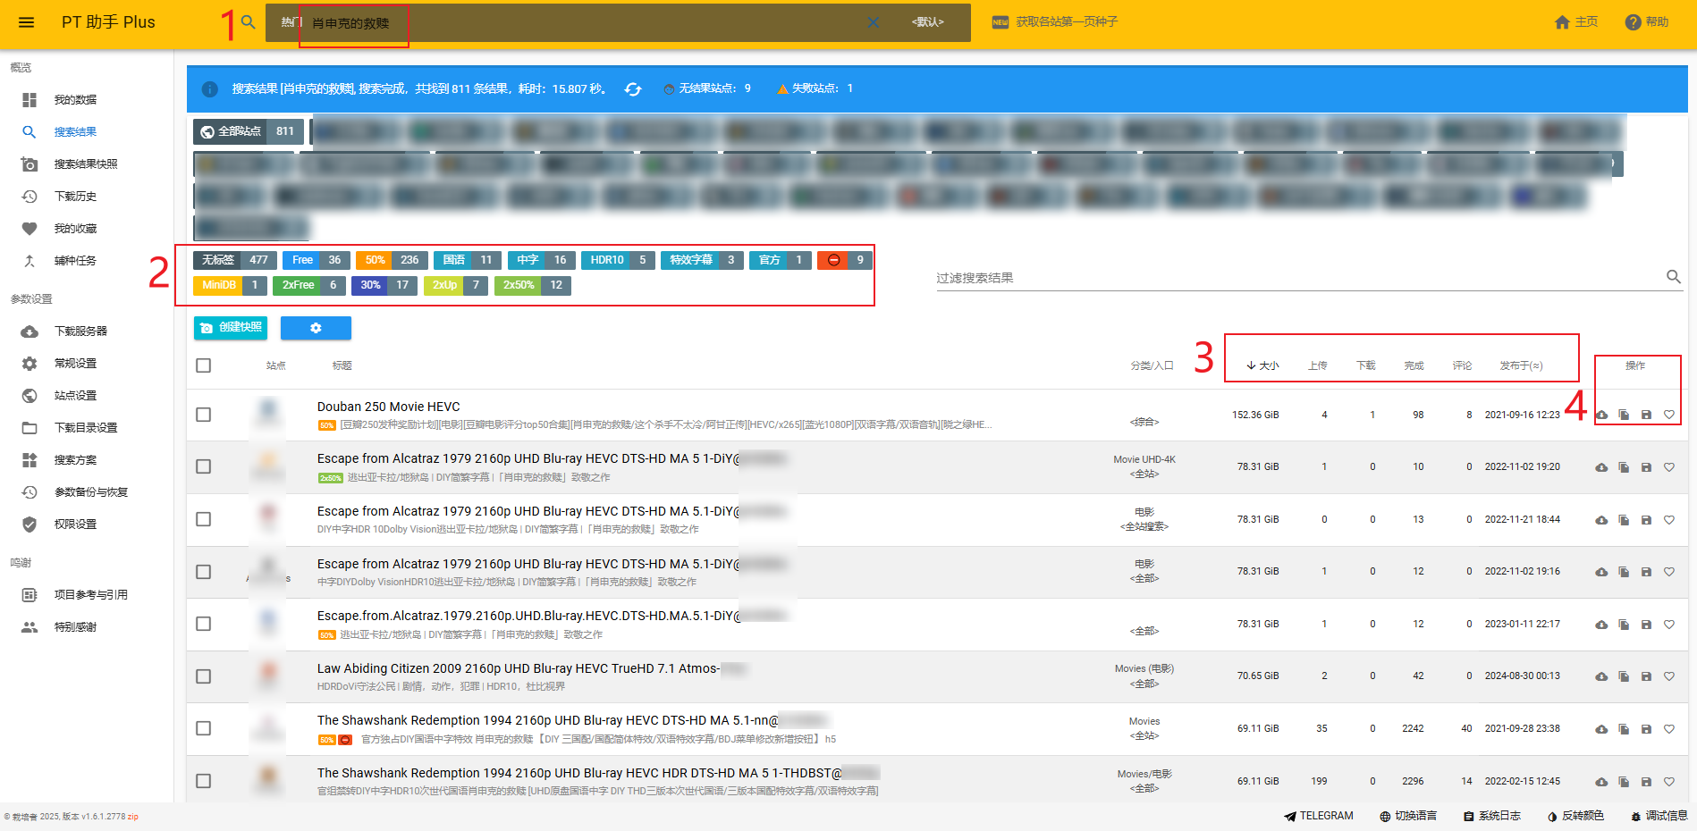This screenshot has width=1697, height=831.
Task: Click the clear search text X icon
Action: (x=873, y=22)
